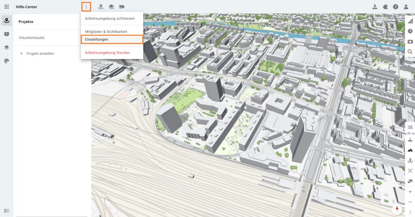The image size is (415, 217).
Task: Open the user account profile icon
Action: click(x=406, y=7)
